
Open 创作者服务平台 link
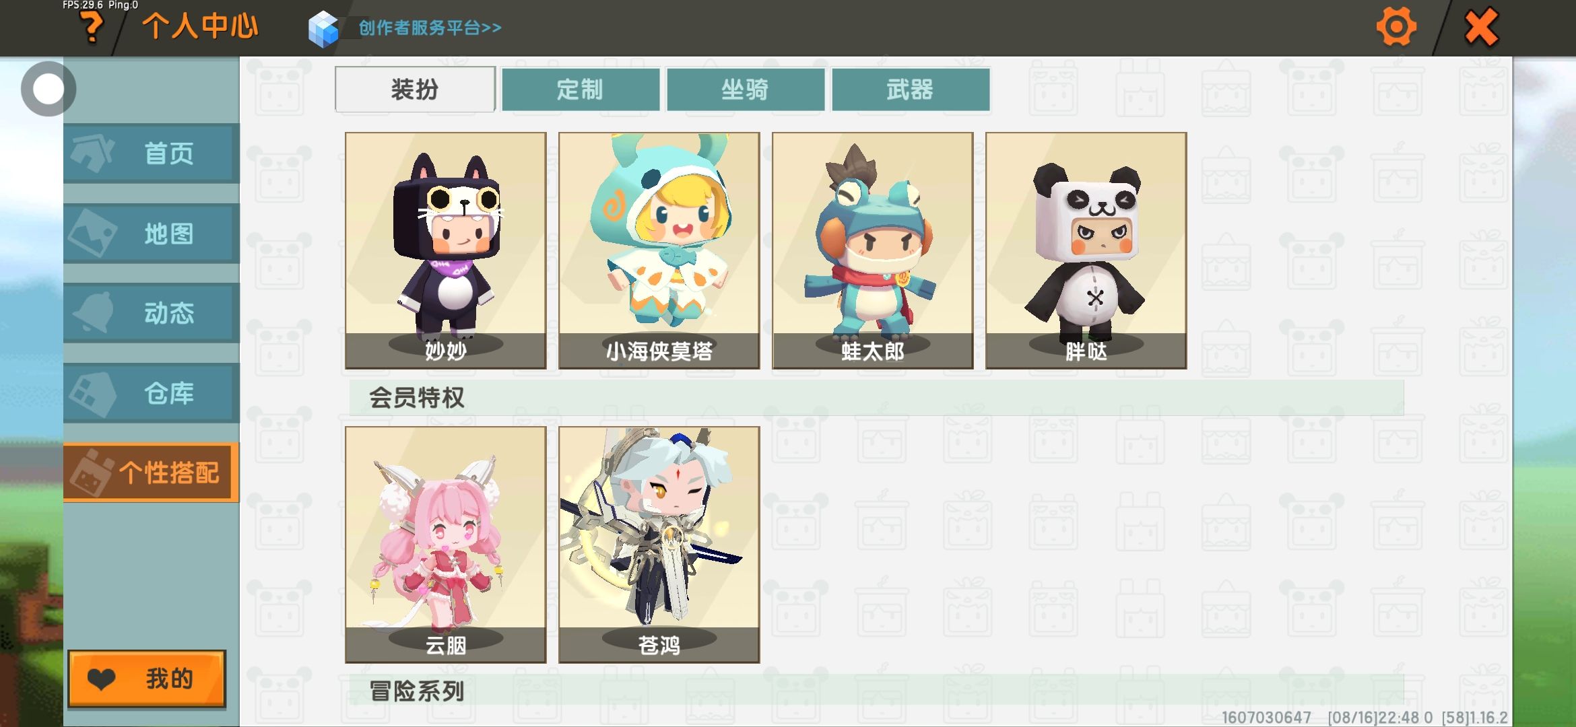430,28
